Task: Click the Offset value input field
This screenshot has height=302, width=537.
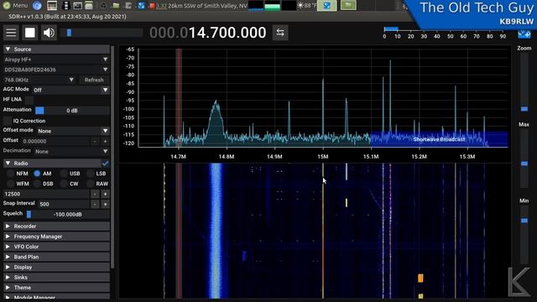Action: pos(55,141)
